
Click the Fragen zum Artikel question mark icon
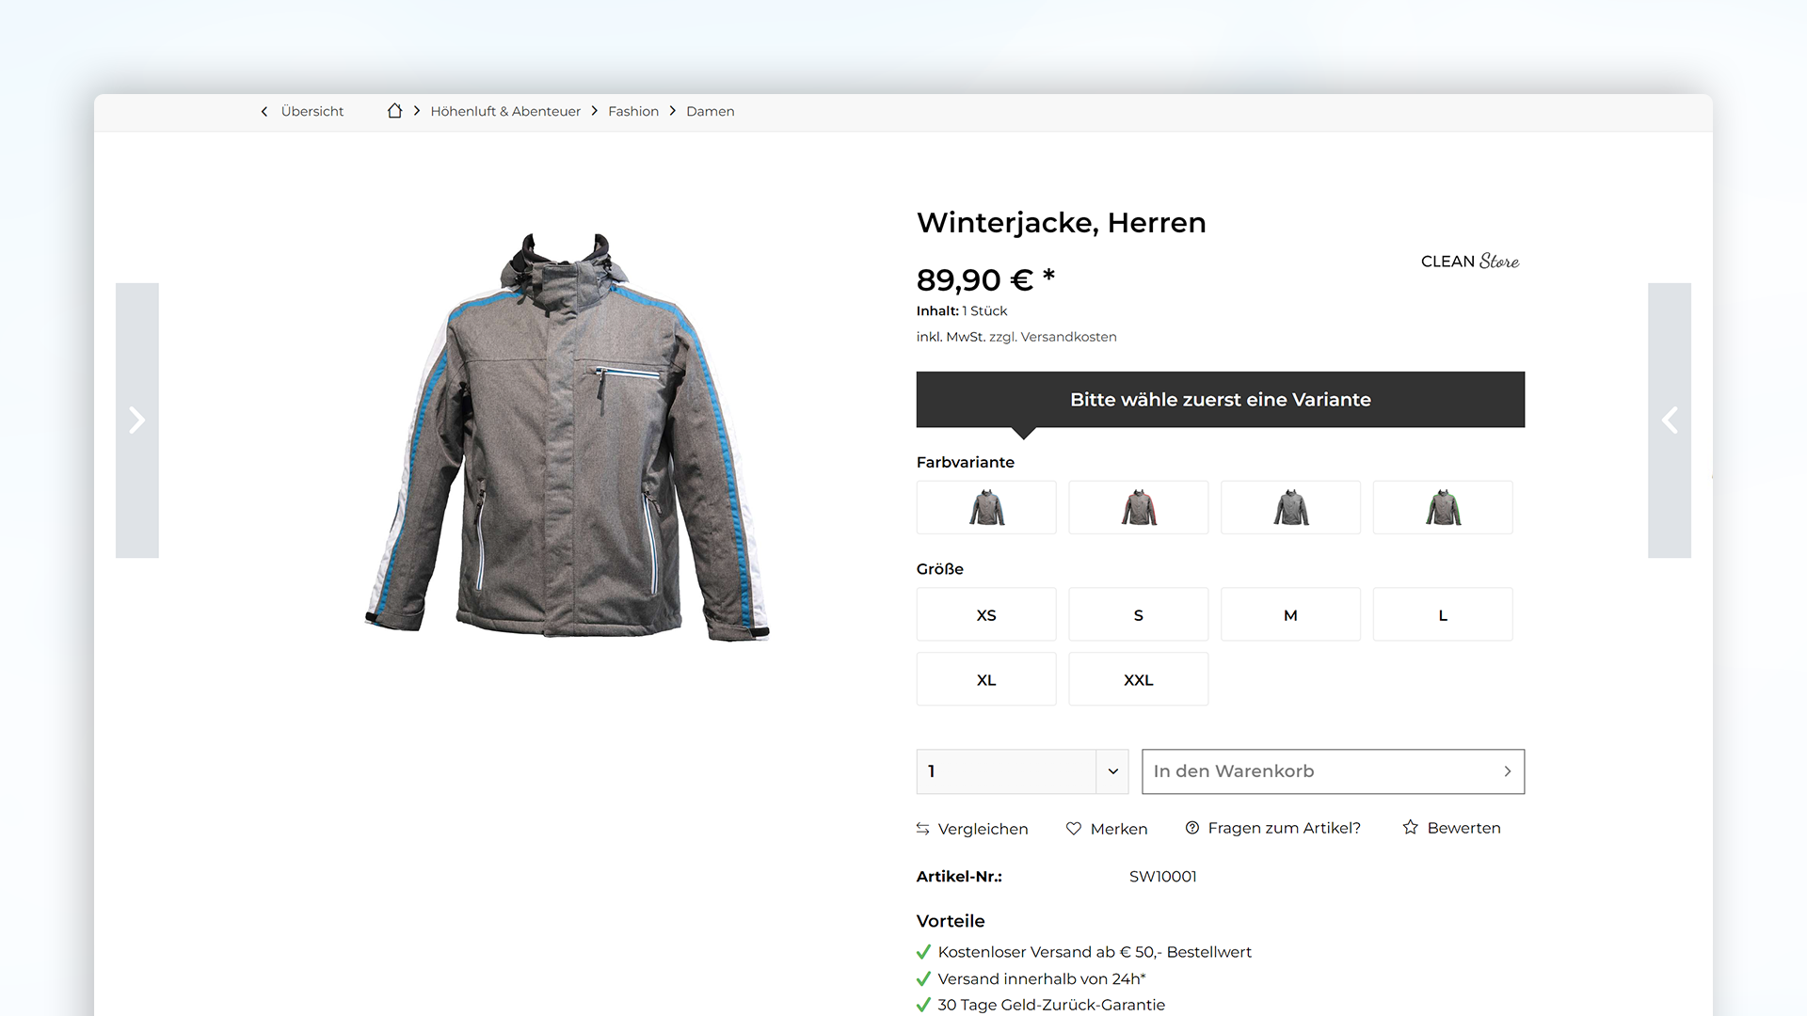click(x=1188, y=828)
